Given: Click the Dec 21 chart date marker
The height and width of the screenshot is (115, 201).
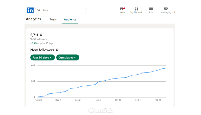Looking at the screenshot, I should point(78,100).
